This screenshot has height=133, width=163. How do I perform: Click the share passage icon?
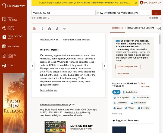(x=42, y=28)
